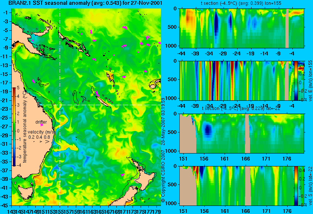The height and width of the screenshot is (214, 313).
Task: Click the eastward velocity section plot for lon=155
Action: (237, 80)
